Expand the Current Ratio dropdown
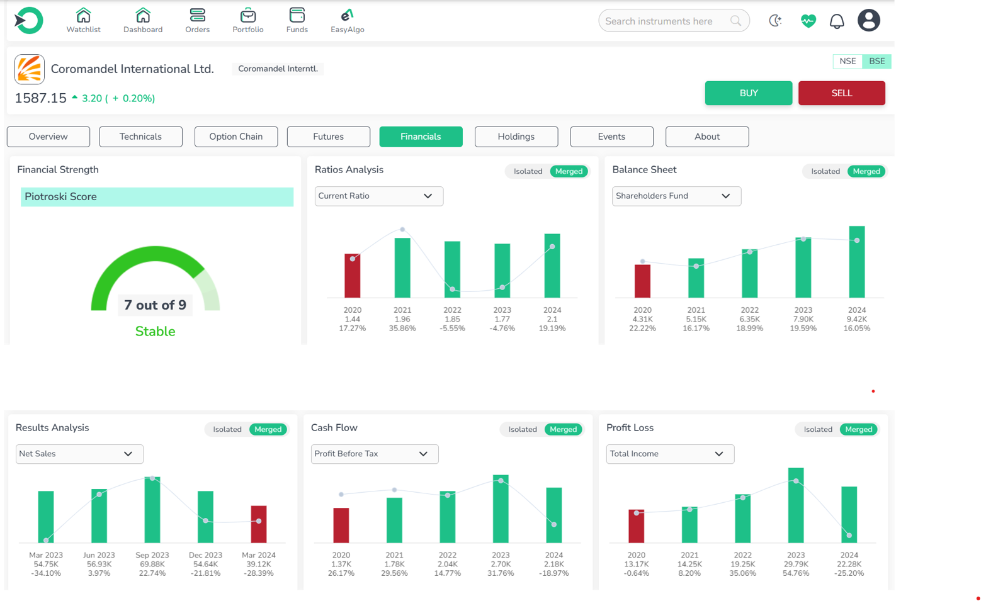The image size is (981, 601). tap(379, 196)
